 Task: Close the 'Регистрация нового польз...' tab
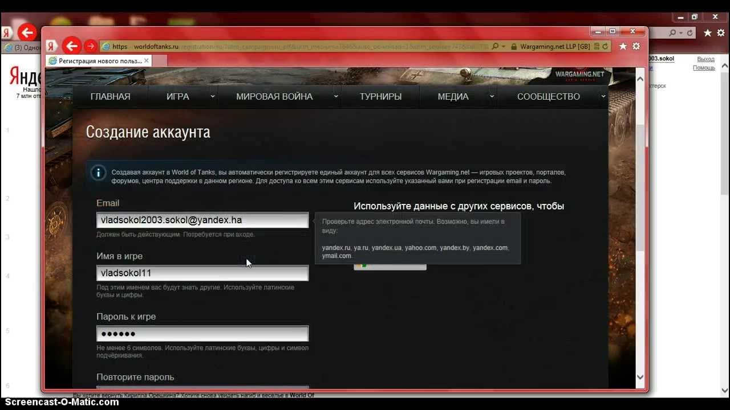146,60
